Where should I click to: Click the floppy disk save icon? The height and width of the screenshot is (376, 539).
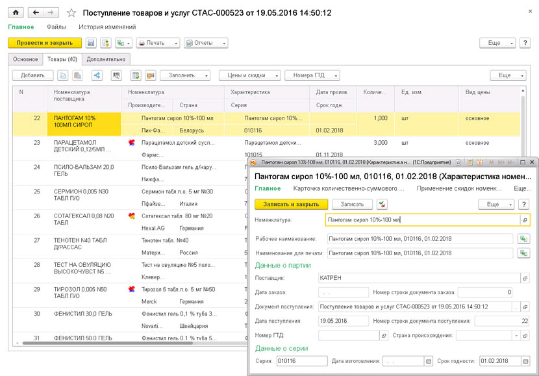(91, 43)
